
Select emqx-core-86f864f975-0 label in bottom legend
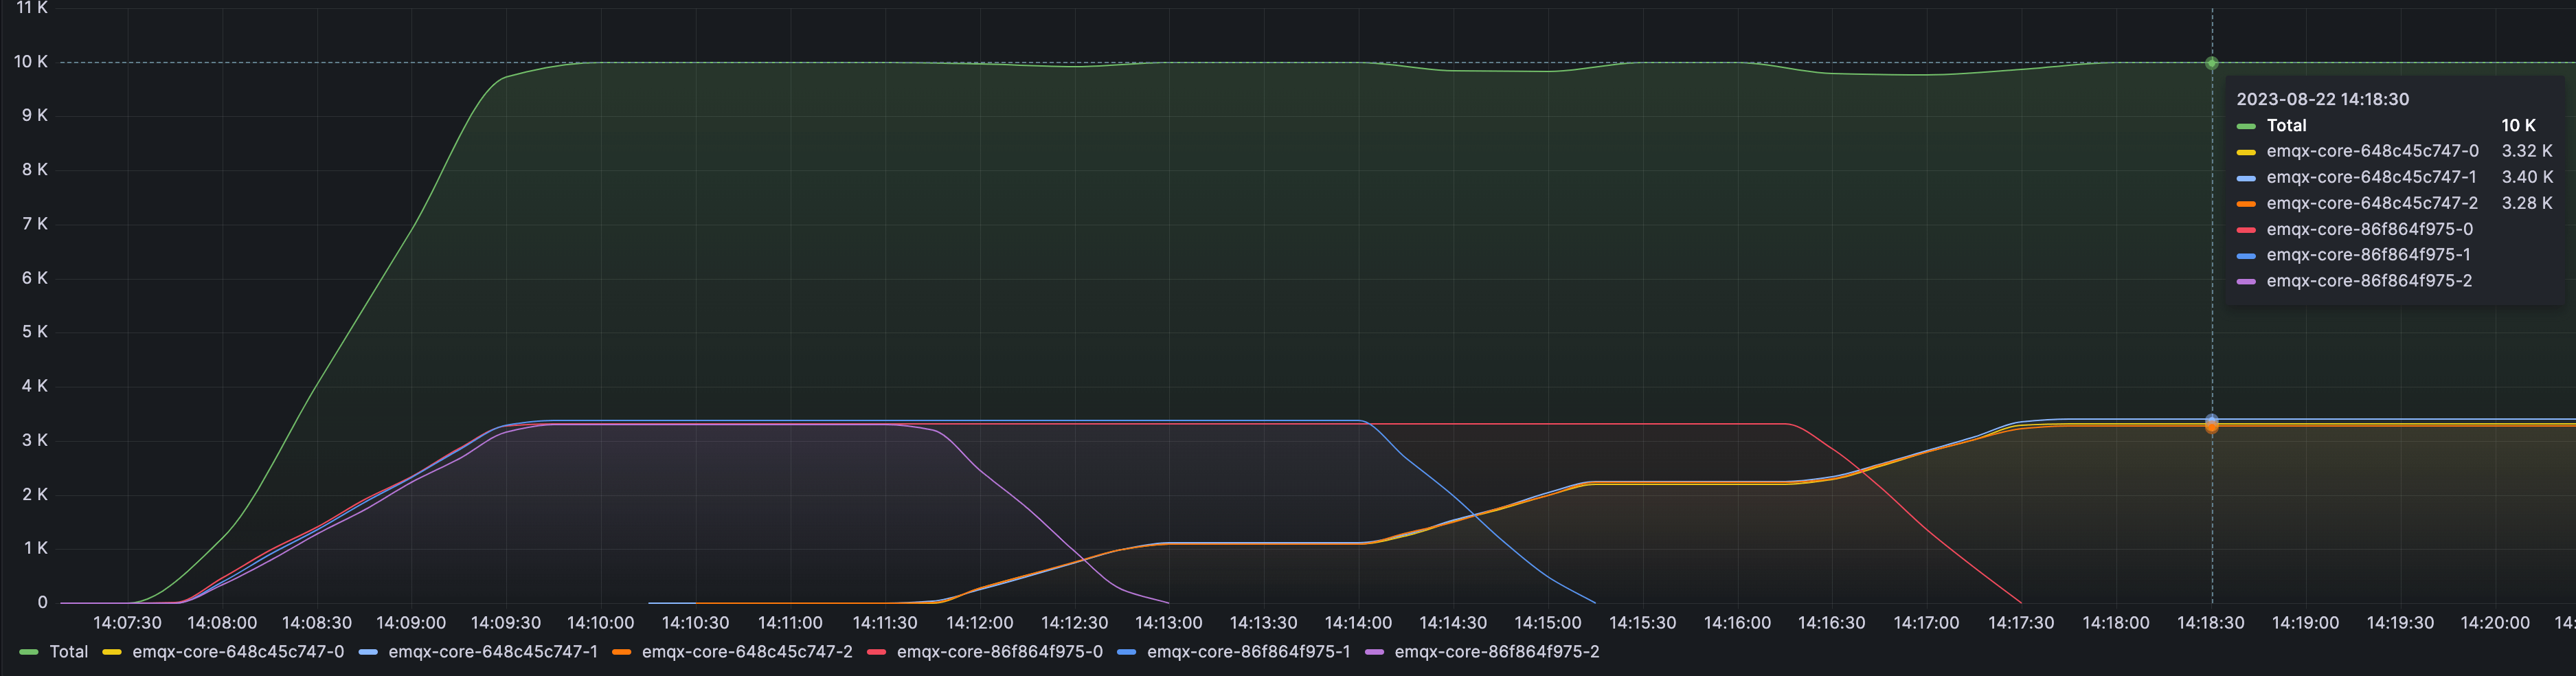point(999,651)
